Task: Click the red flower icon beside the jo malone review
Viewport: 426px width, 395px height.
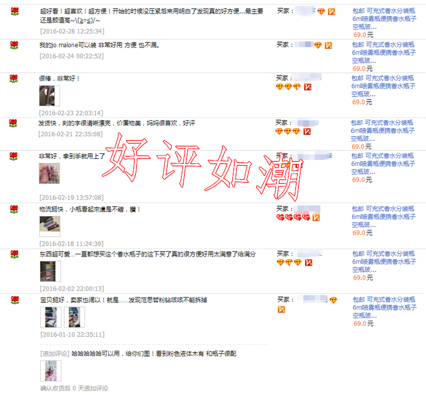Action: pyautogui.click(x=14, y=45)
